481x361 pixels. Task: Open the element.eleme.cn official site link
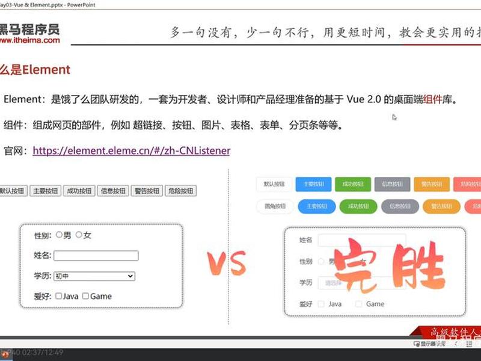[x=131, y=151]
